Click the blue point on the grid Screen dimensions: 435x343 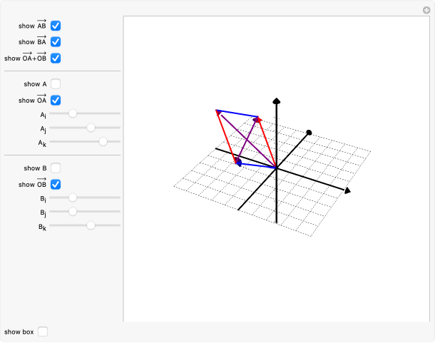tap(240, 164)
